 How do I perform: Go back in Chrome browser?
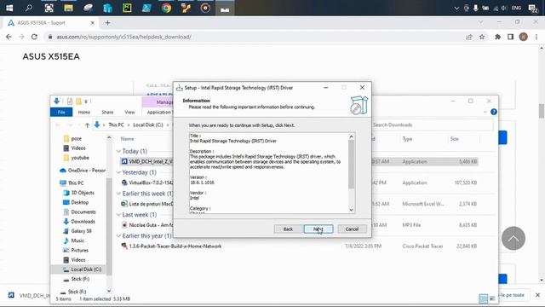point(9,37)
